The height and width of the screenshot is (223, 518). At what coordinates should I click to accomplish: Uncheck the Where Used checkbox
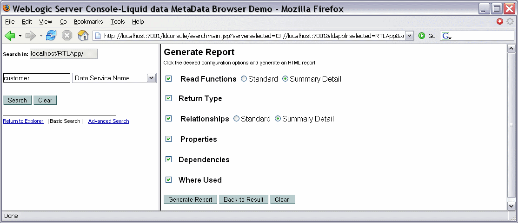(x=168, y=180)
